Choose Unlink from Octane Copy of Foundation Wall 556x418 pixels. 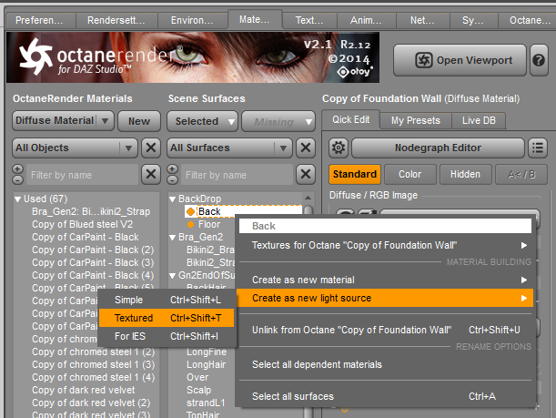pyautogui.click(x=385, y=330)
